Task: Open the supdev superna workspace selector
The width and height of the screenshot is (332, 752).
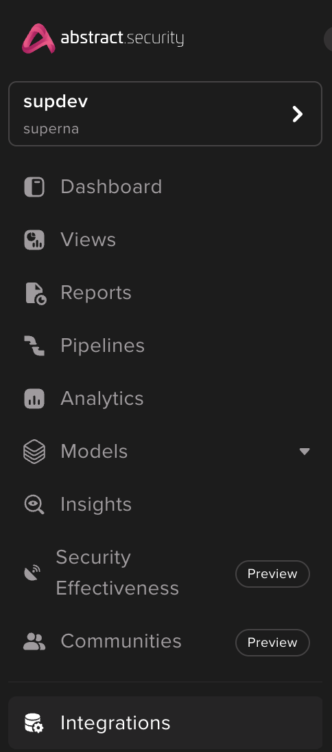Action: click(165, 113)
